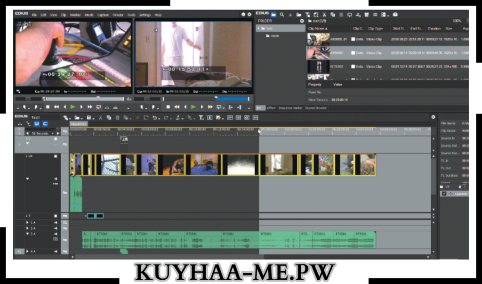The image size is (482, 284).
Task: Click the Add Clip folder icon in bin
Action: coord(298,15)
